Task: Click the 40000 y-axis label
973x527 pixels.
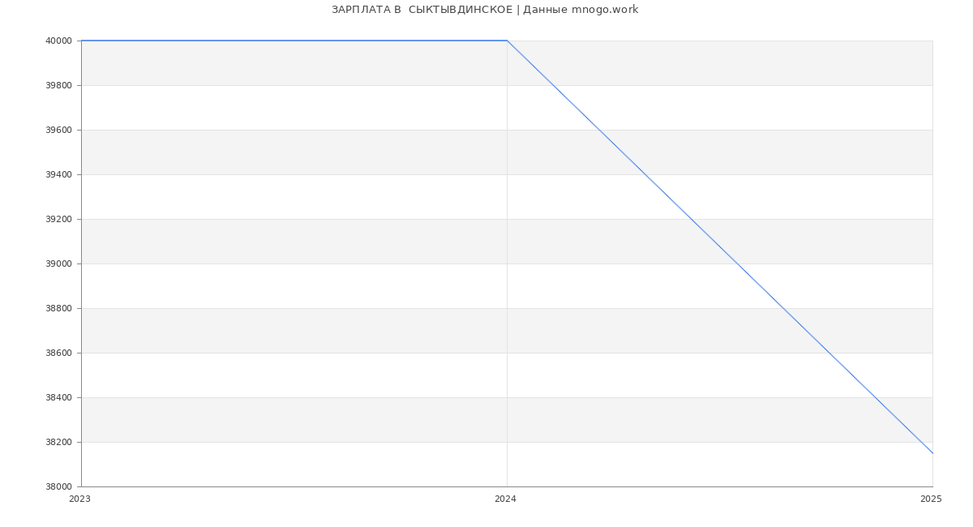Action: coord(58,41)
